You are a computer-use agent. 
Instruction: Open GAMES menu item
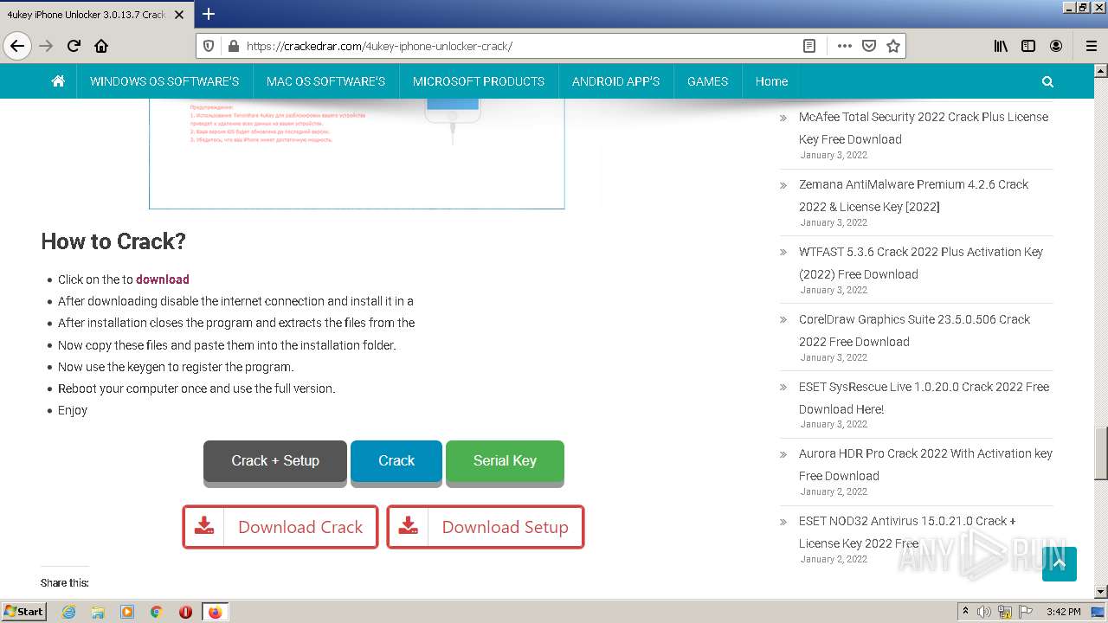pyautogui.click(x=707, y=81)
